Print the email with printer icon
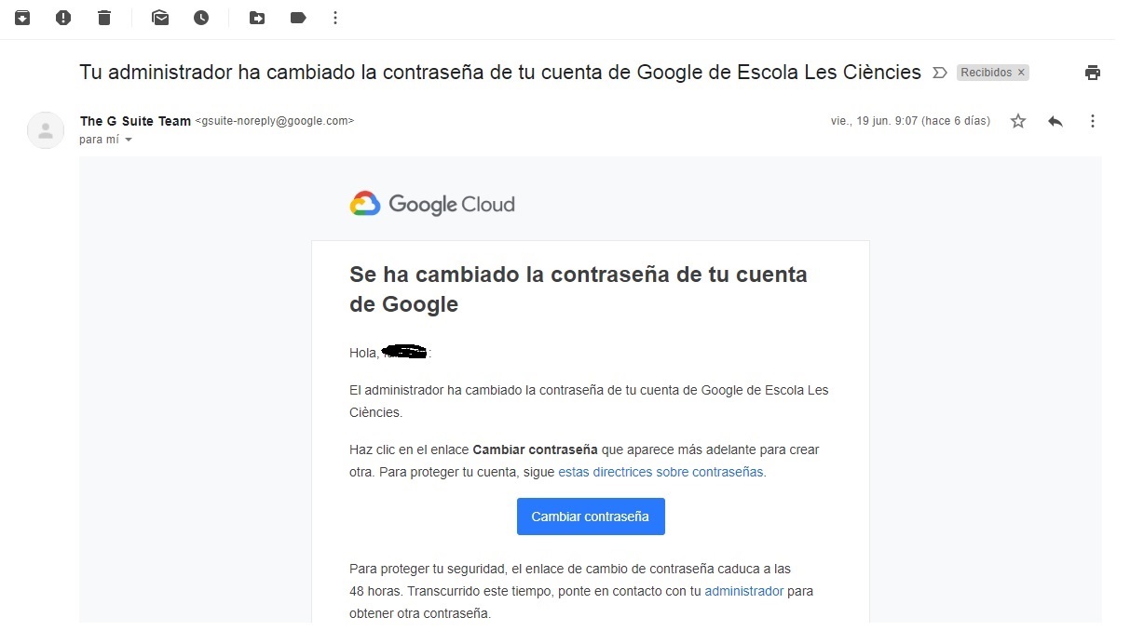Viewport: 1144px width, 644px height. point(1093,73)
